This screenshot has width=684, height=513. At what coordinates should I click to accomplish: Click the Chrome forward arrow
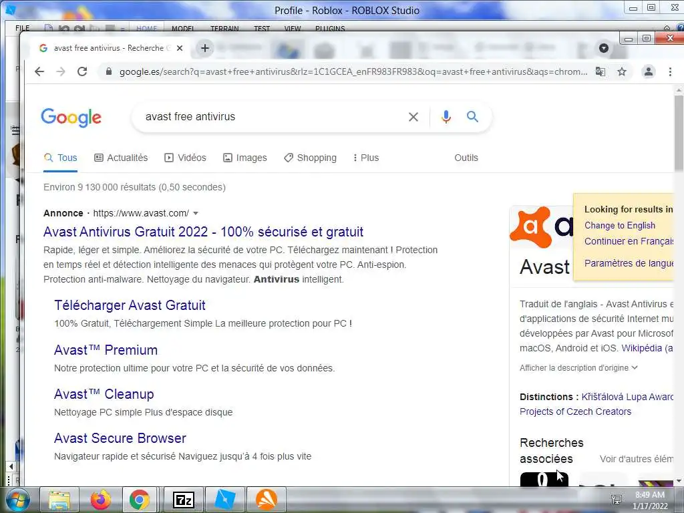tap(61, 71)
